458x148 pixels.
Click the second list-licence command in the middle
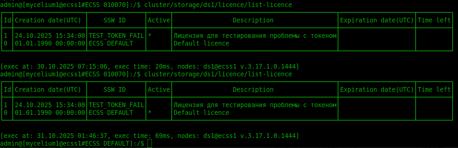click(x=218, y=74)
